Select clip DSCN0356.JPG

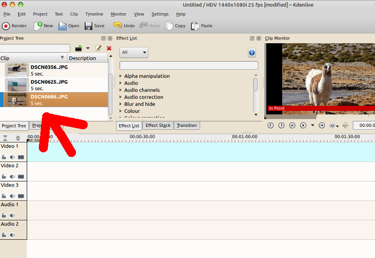(54, 70)
